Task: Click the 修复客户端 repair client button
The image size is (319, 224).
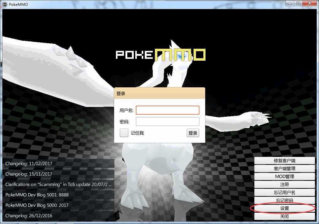Action: tap(285, 160)
